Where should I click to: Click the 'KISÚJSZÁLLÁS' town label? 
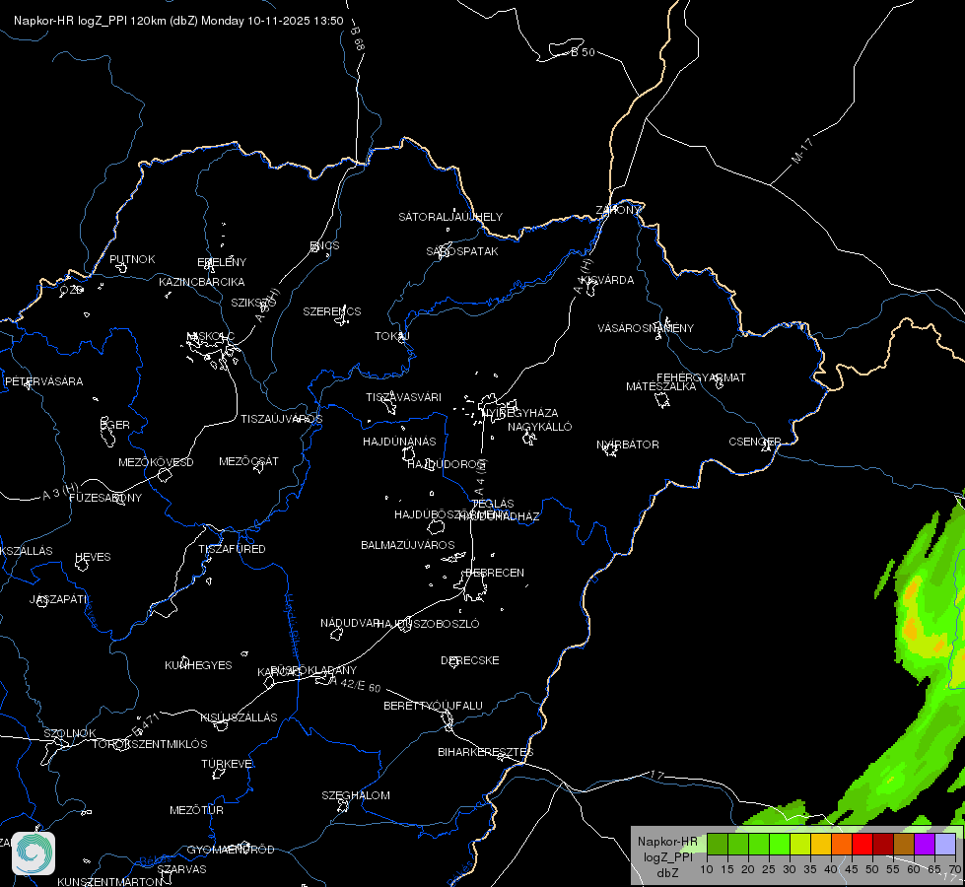(239, 717)
